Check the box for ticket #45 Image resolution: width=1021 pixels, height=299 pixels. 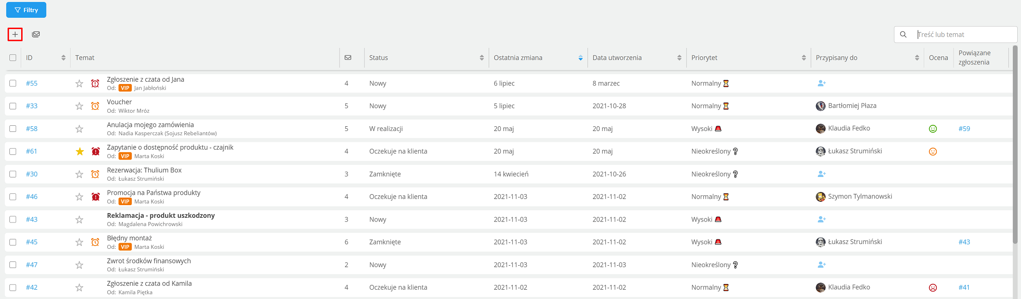click(13, 242)
